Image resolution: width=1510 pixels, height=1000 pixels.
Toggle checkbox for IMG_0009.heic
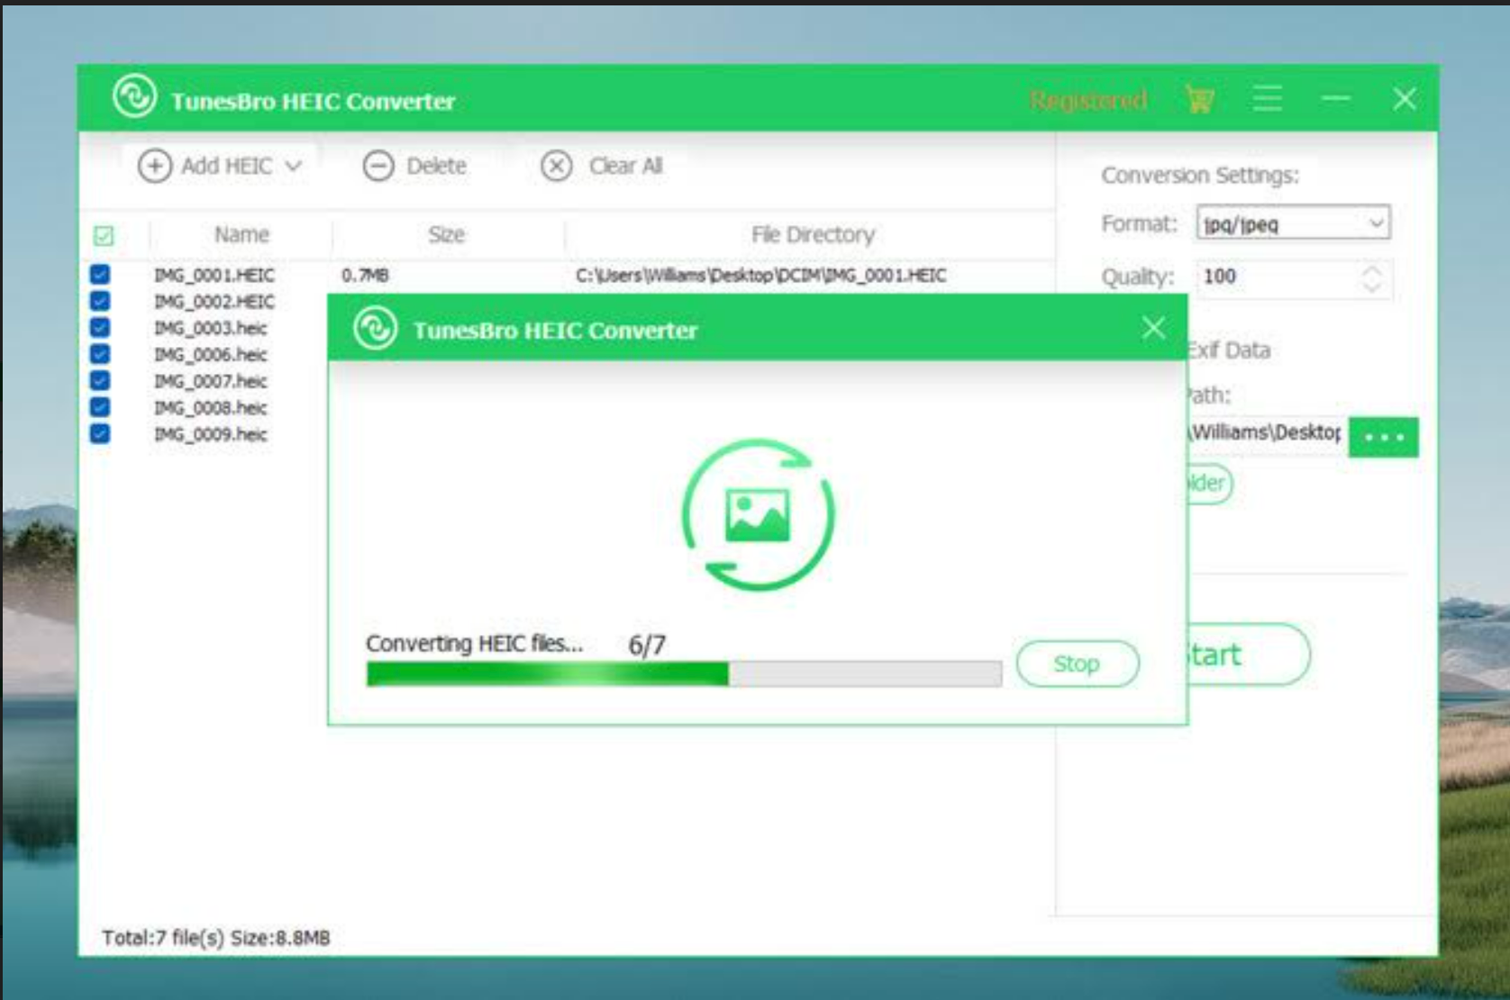pos(100,434)
